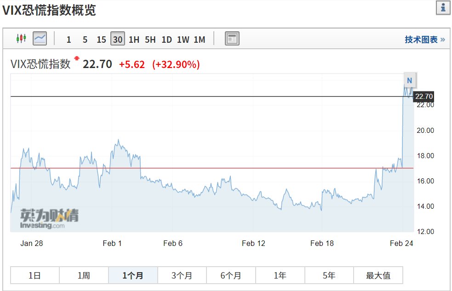Select the 30 minute interval button

click(x=118, y=40)
